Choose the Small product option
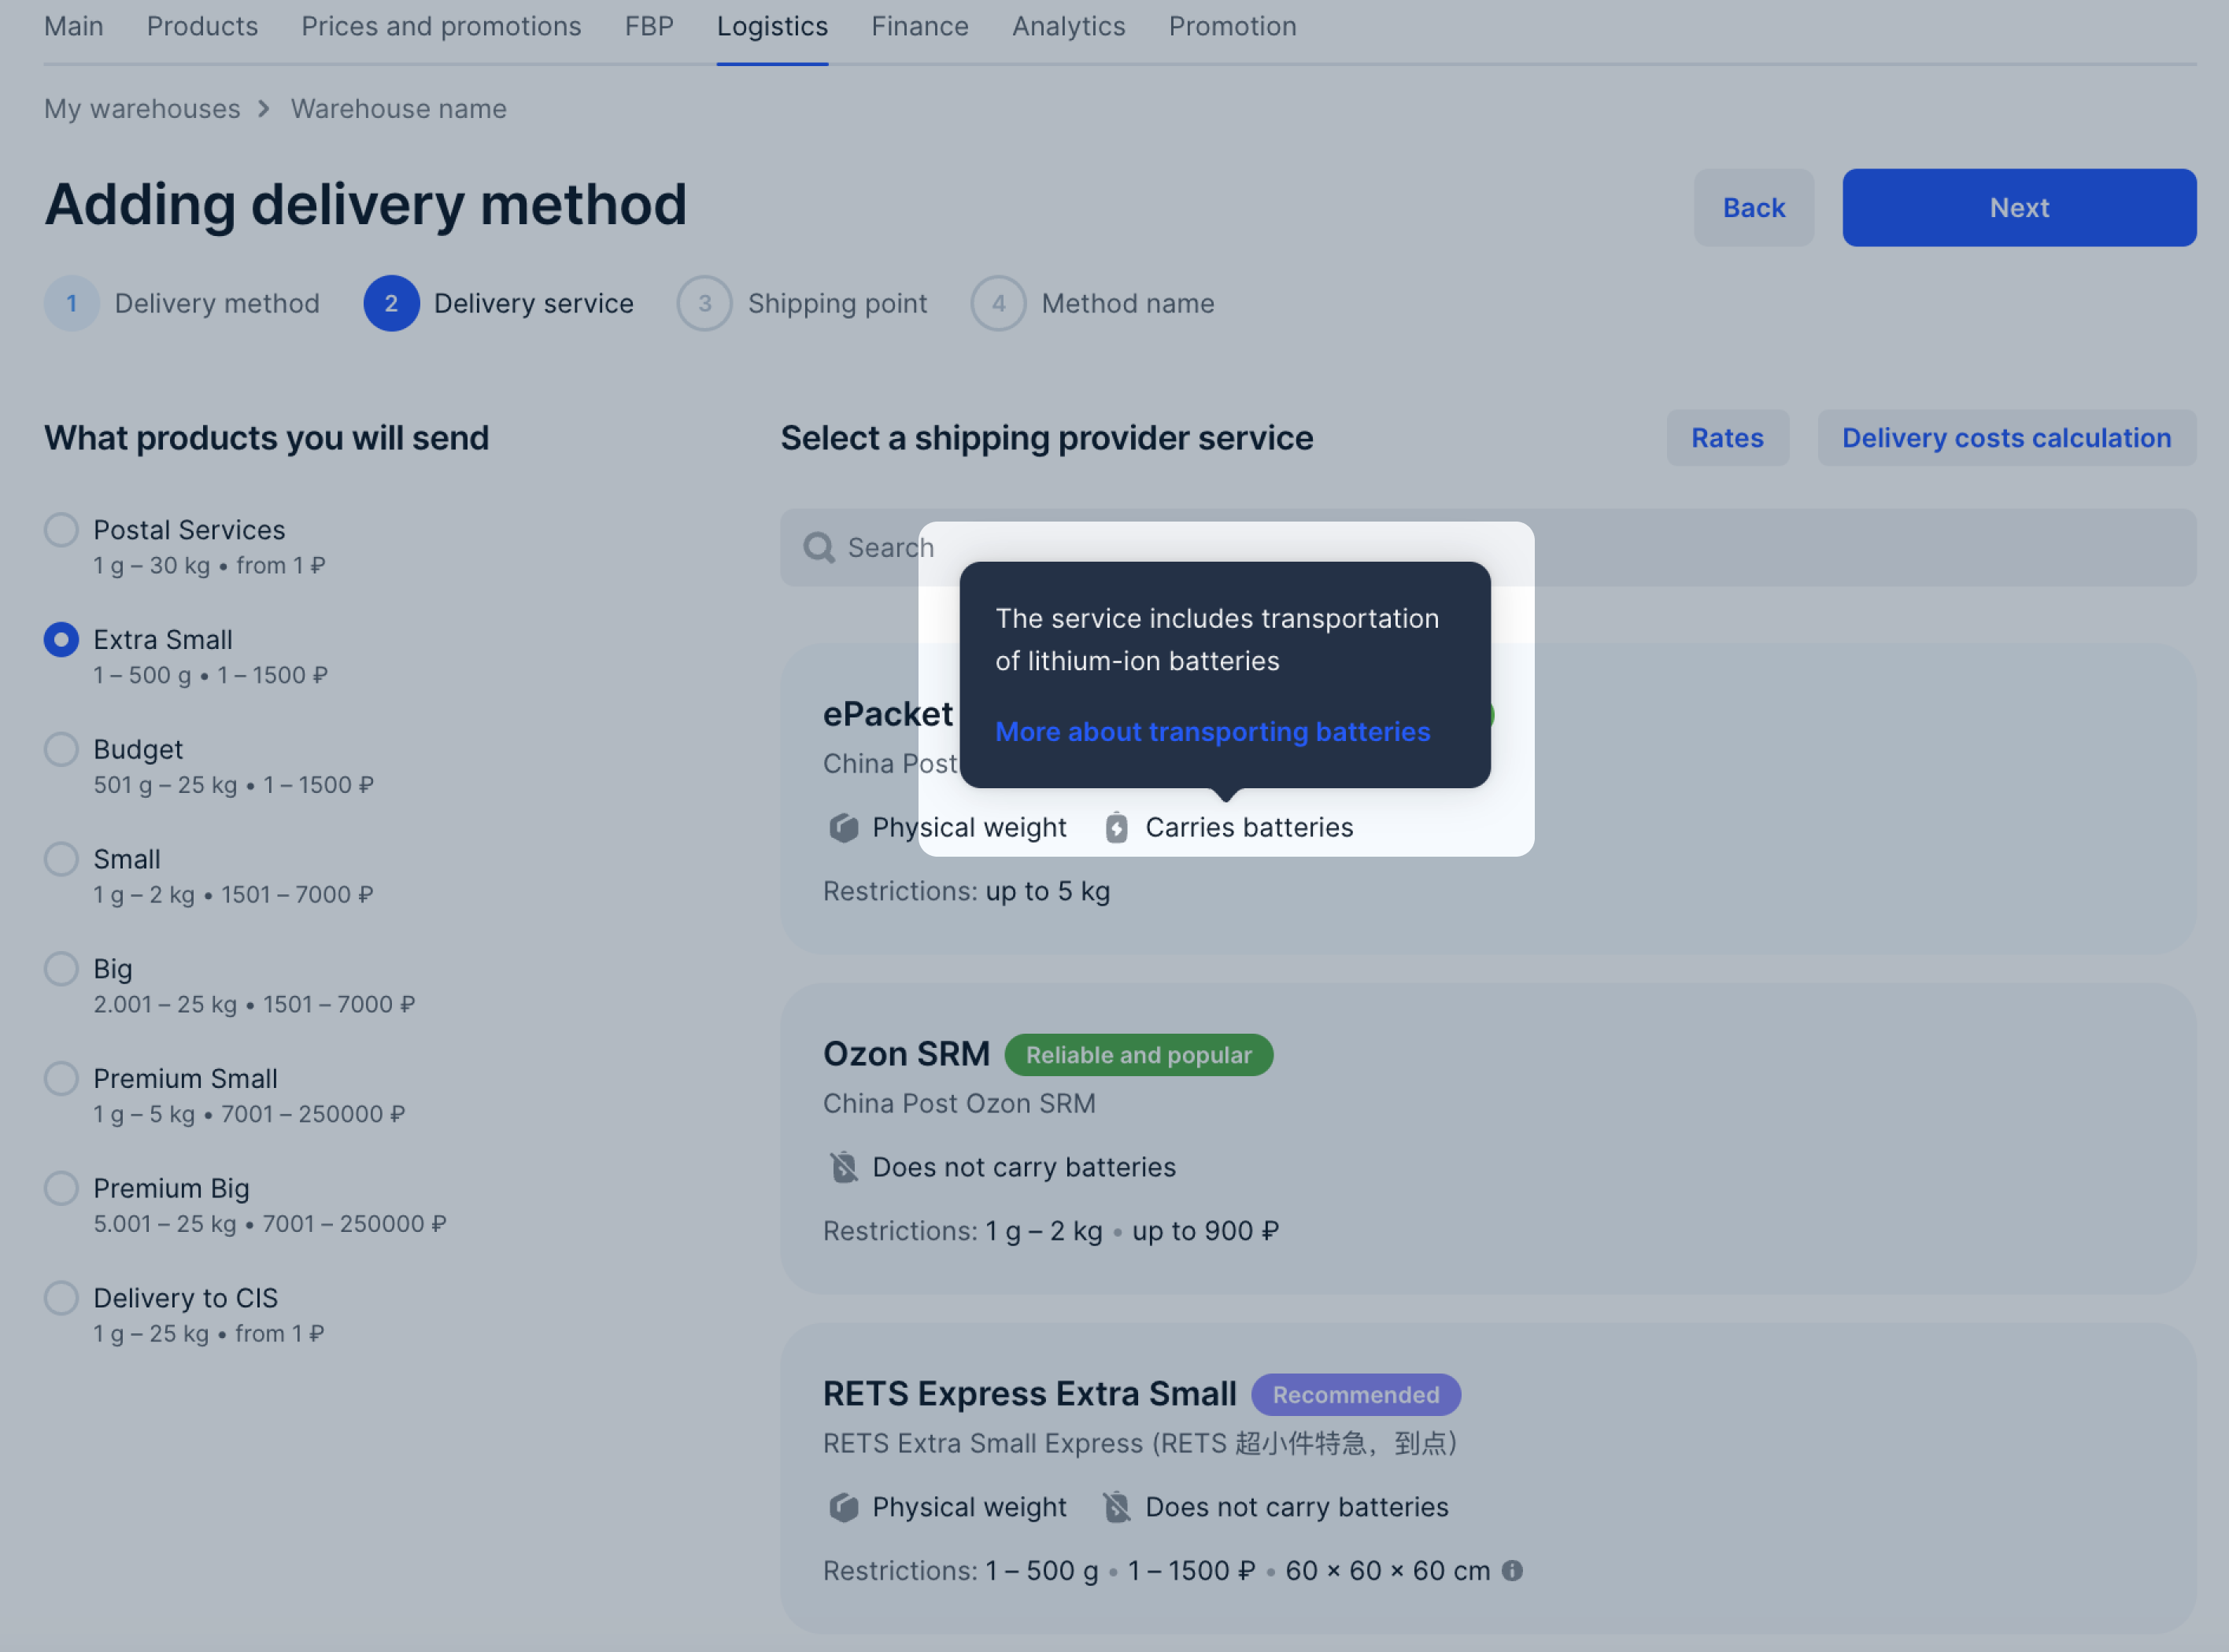The width and height of the screenshot is (2229, 1652). (x=61, y=860)
